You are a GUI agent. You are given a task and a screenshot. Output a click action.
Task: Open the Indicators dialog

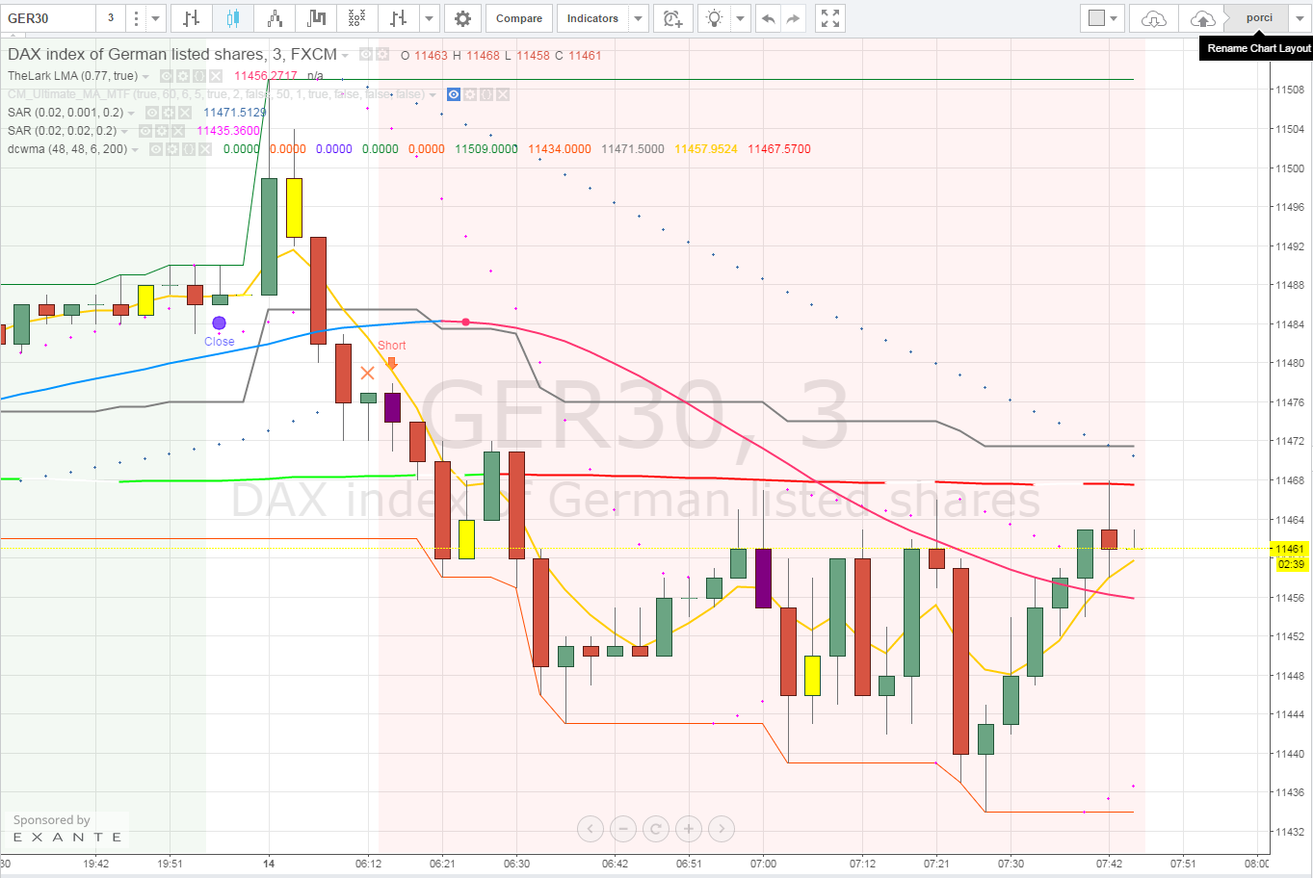(592, 18)
